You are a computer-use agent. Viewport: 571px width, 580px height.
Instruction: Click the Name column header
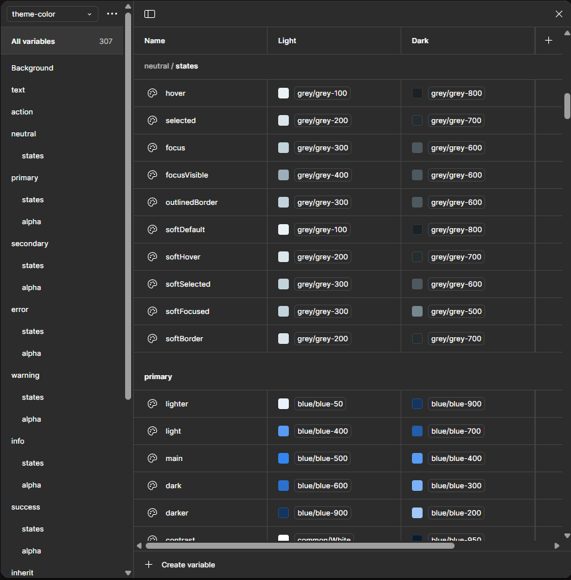click(154, 41)
